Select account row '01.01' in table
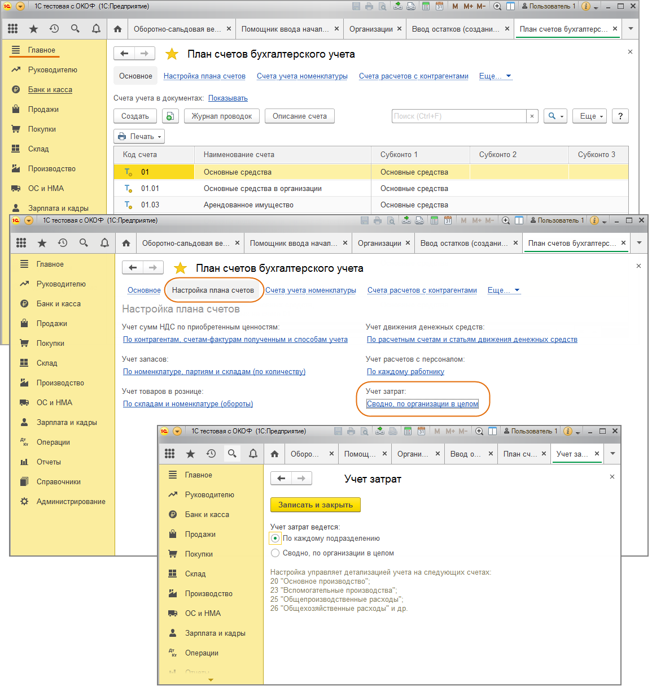The height and width of the screenshot is (686, 652). 371,188
